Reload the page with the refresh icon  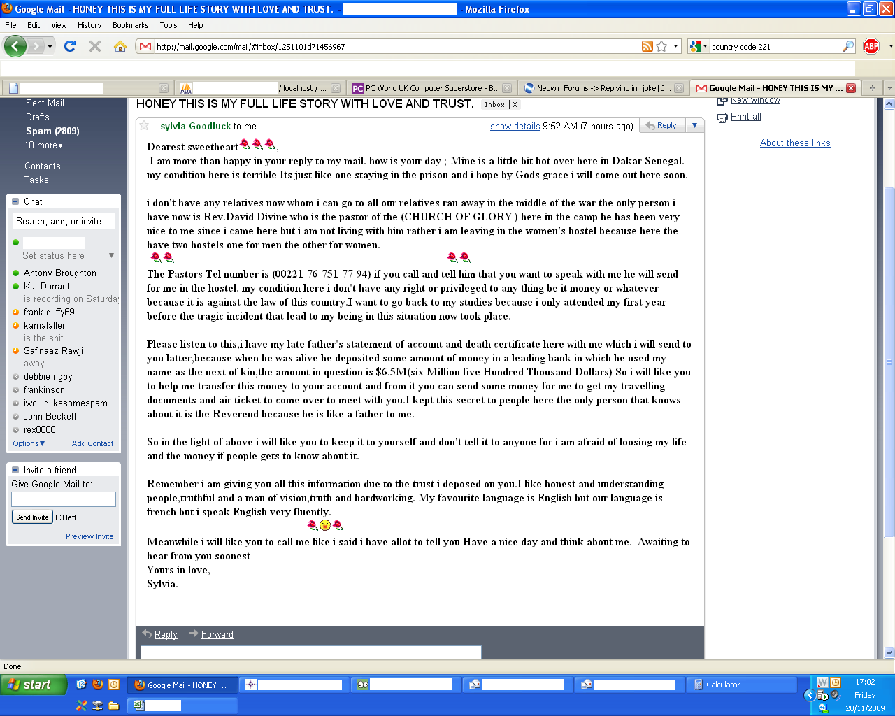click(70, 46)
